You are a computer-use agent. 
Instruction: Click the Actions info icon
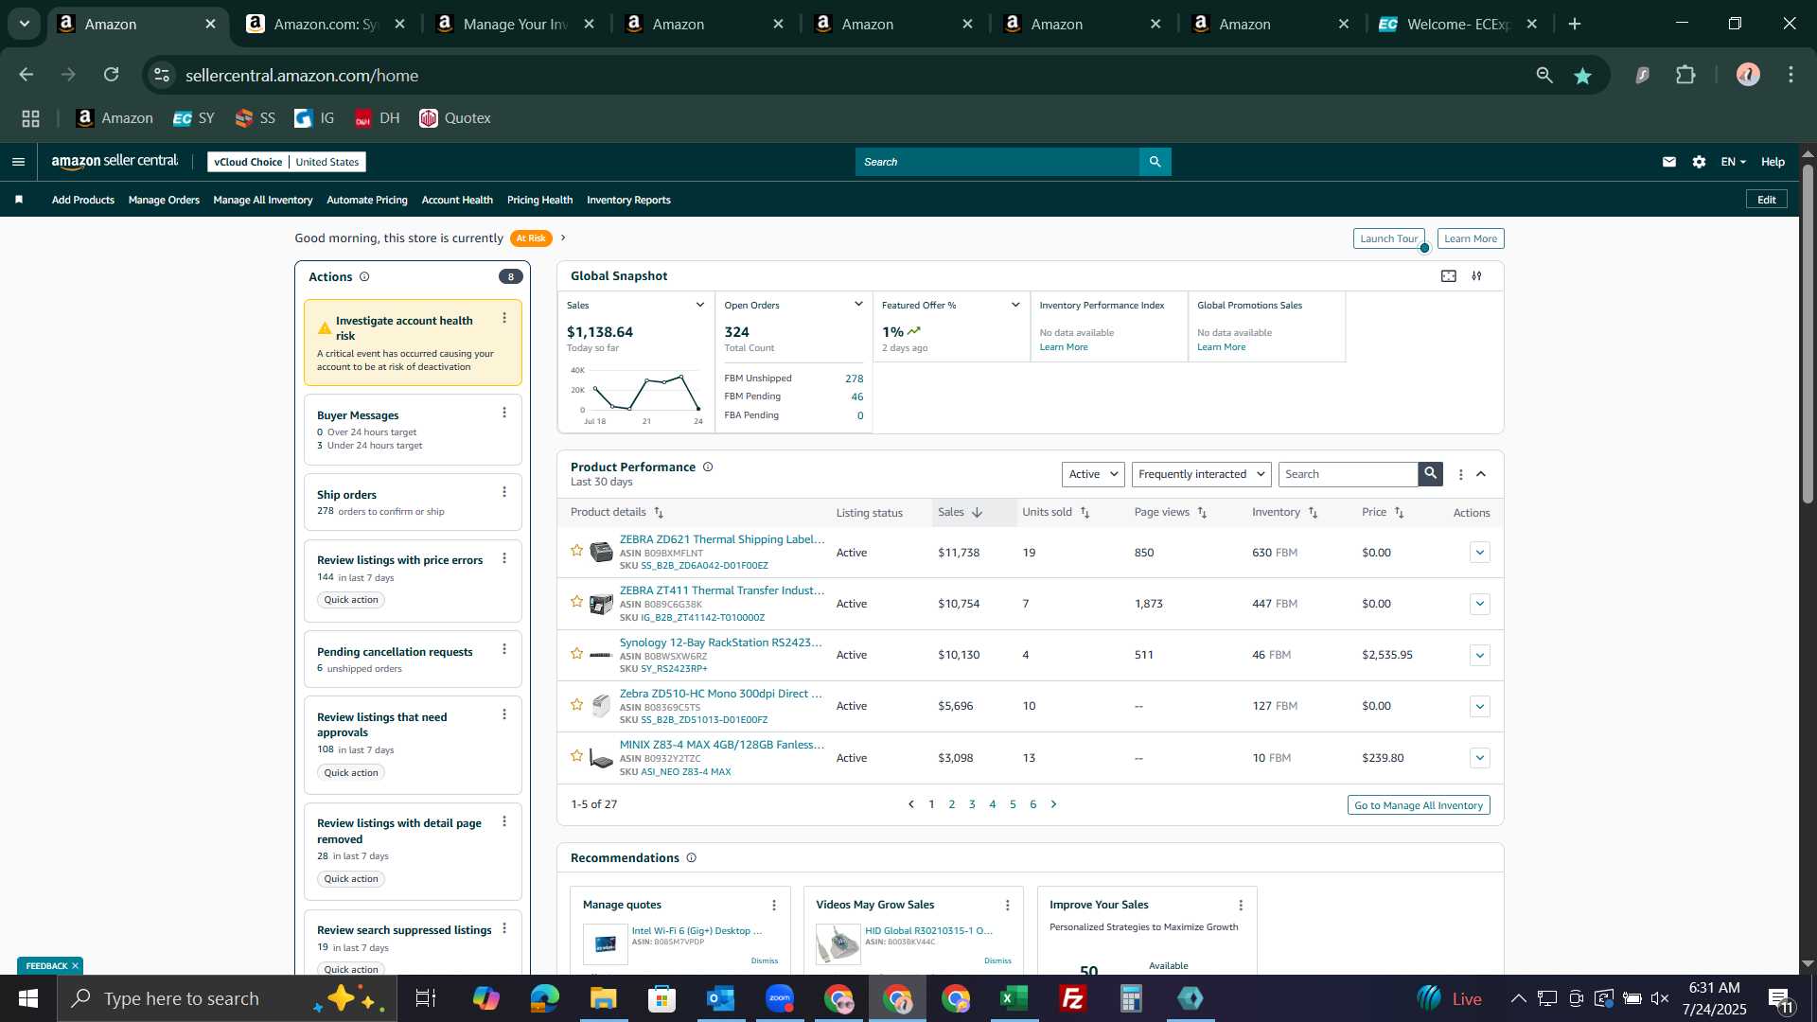coord(364,277)
